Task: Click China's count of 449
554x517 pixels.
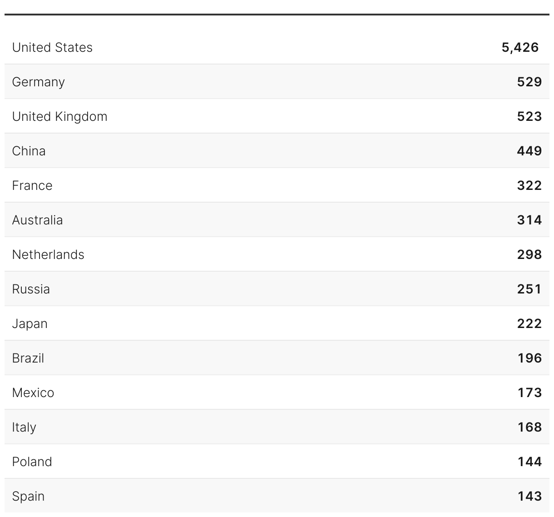Action: [529, 151]
